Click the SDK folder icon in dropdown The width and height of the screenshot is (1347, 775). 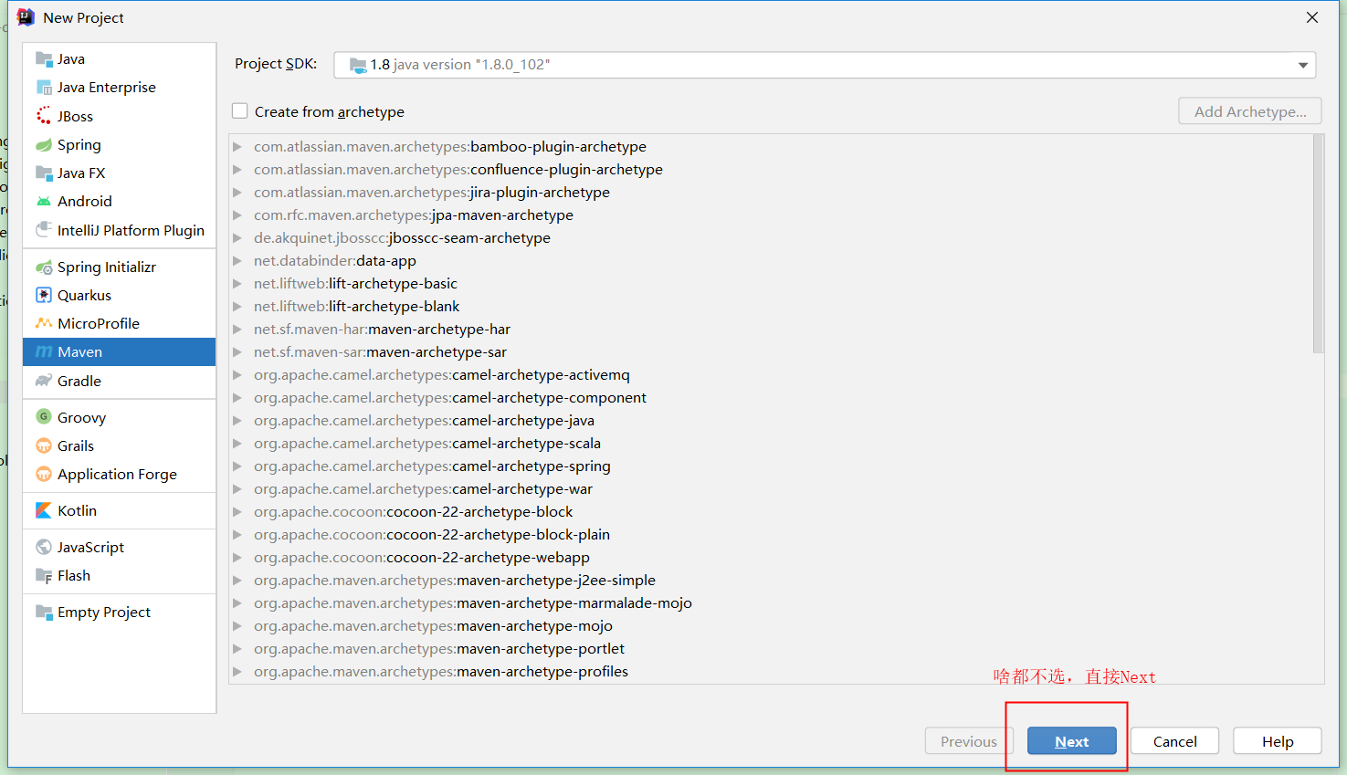pos(358,65)
